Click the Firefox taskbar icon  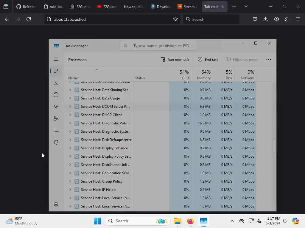(x=190, y=221)
